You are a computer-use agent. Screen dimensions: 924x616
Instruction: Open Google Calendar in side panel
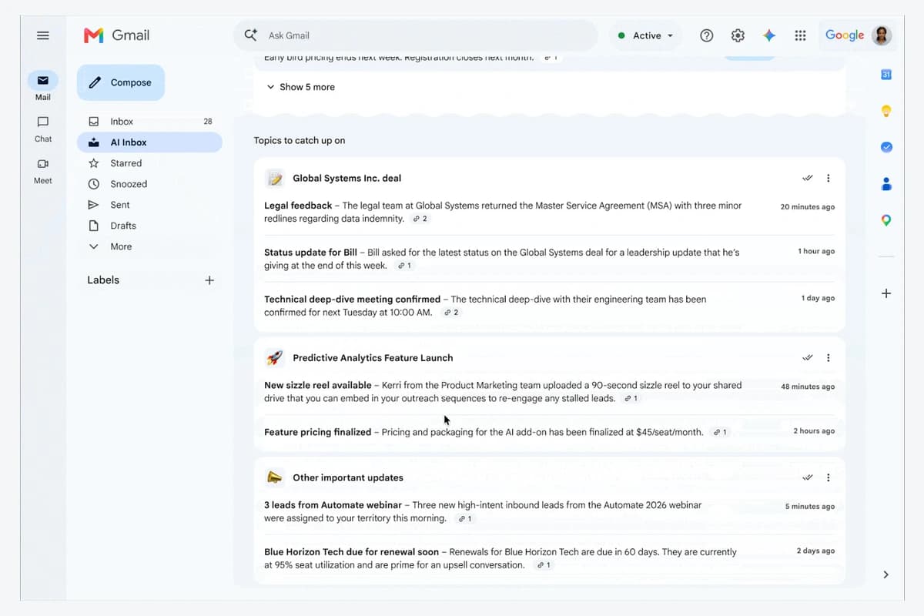click(886, 75)
